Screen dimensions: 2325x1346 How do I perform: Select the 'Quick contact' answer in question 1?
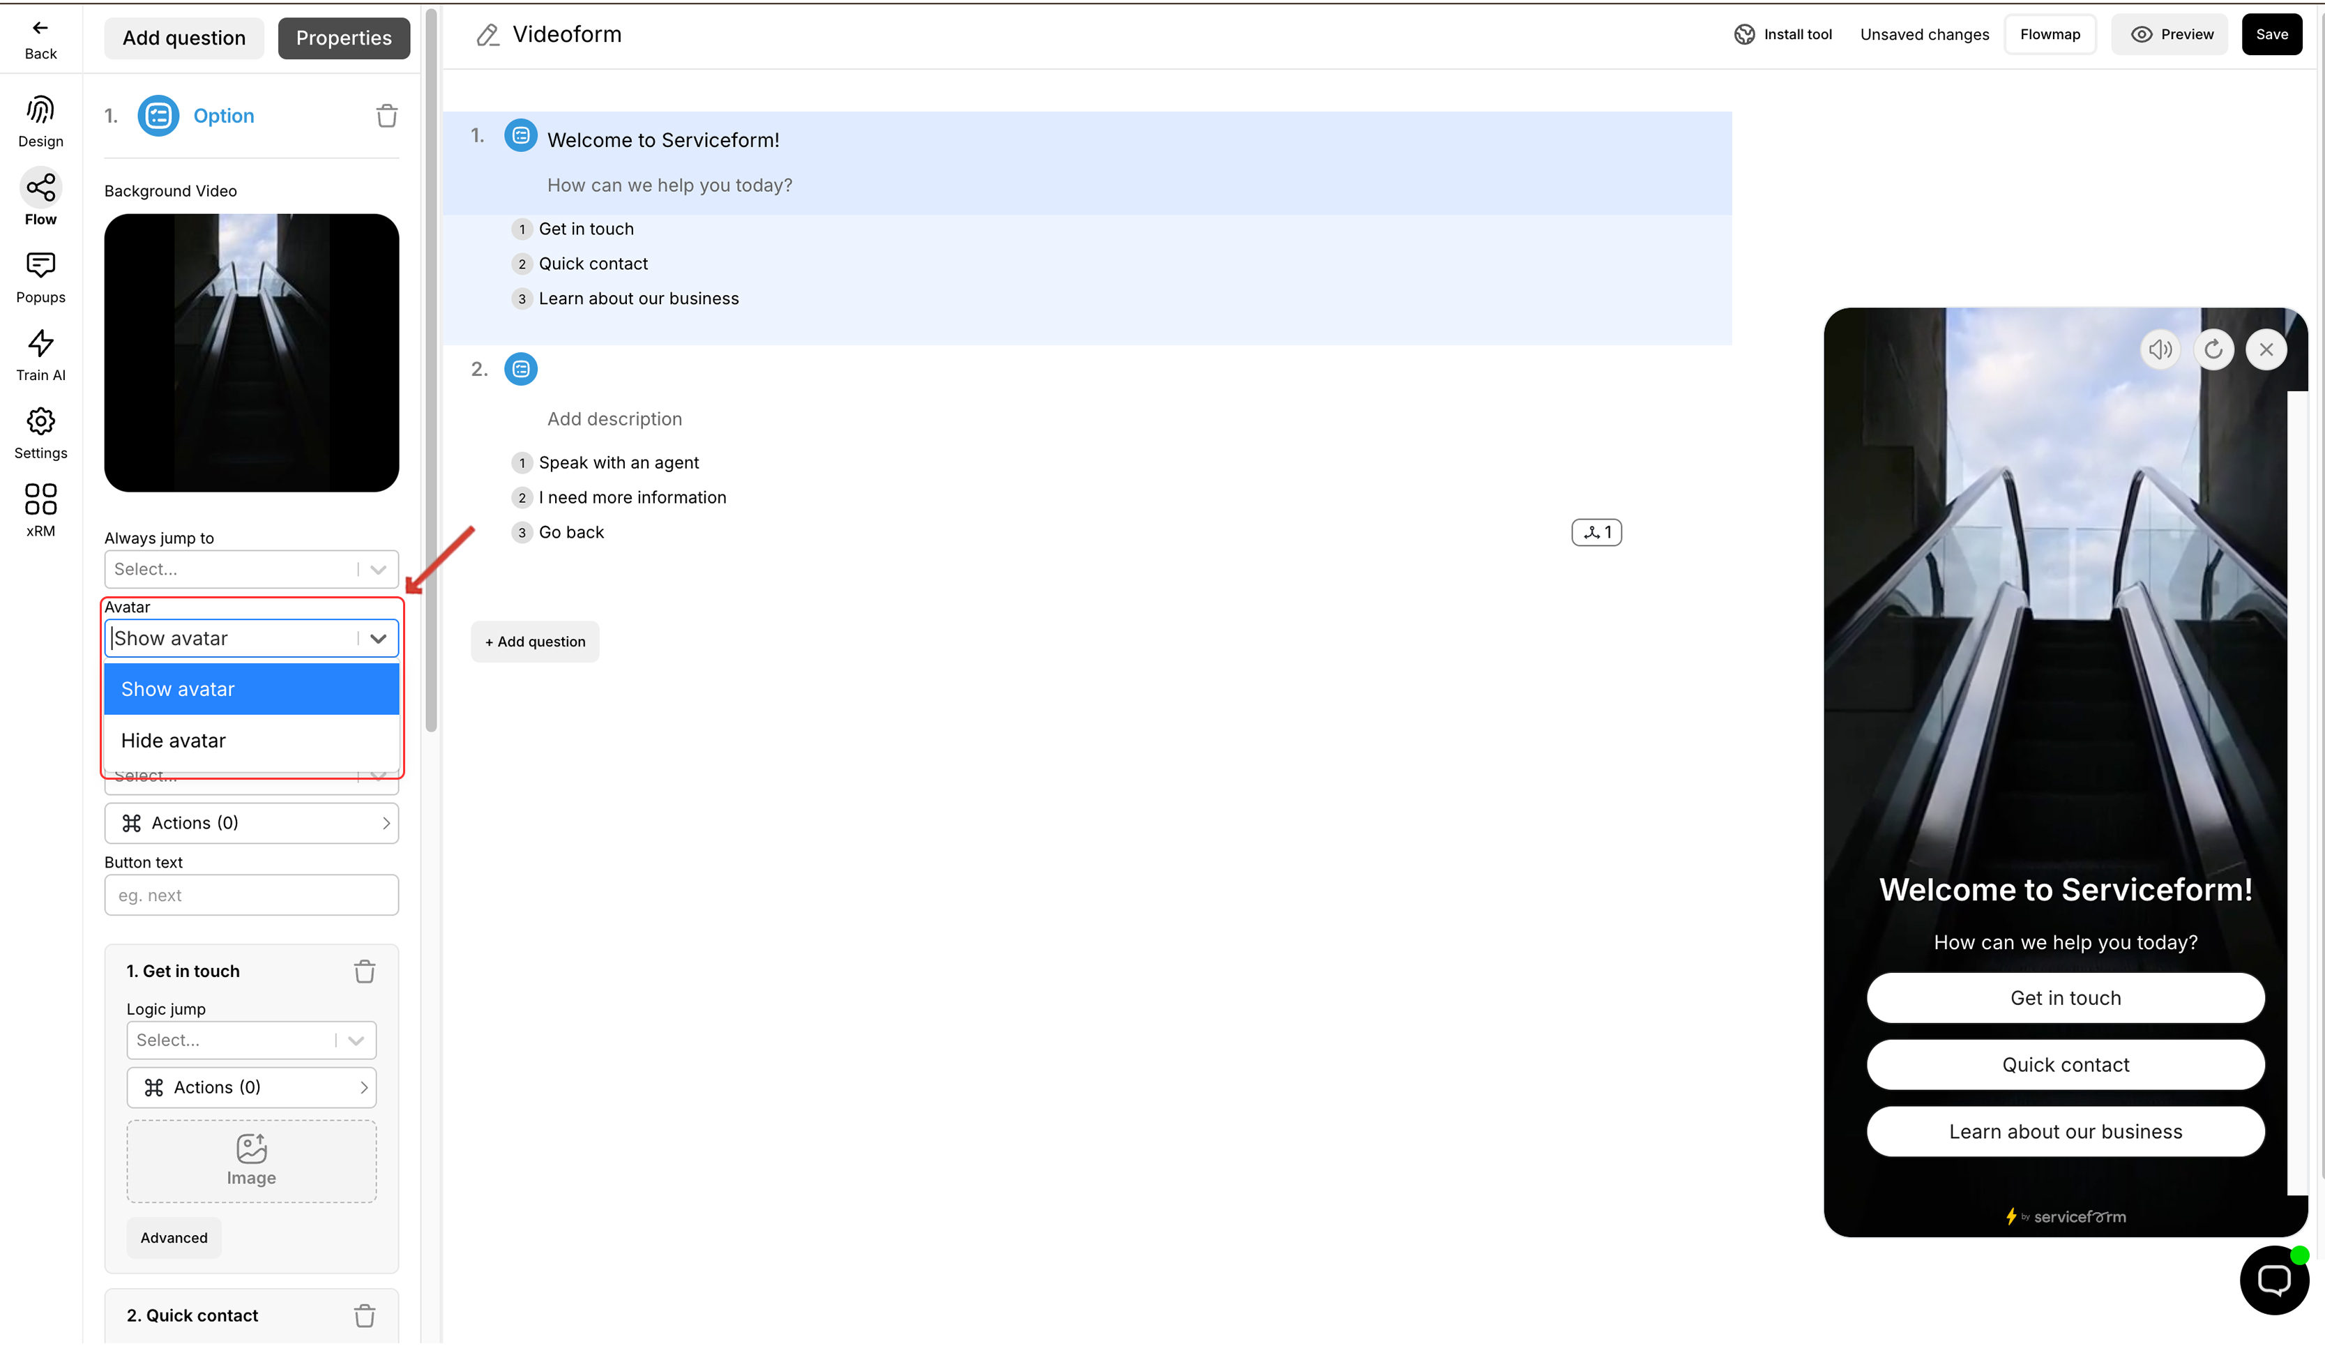593,264
